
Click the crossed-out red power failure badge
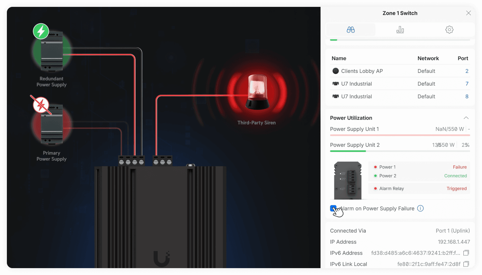pos(41,105)
